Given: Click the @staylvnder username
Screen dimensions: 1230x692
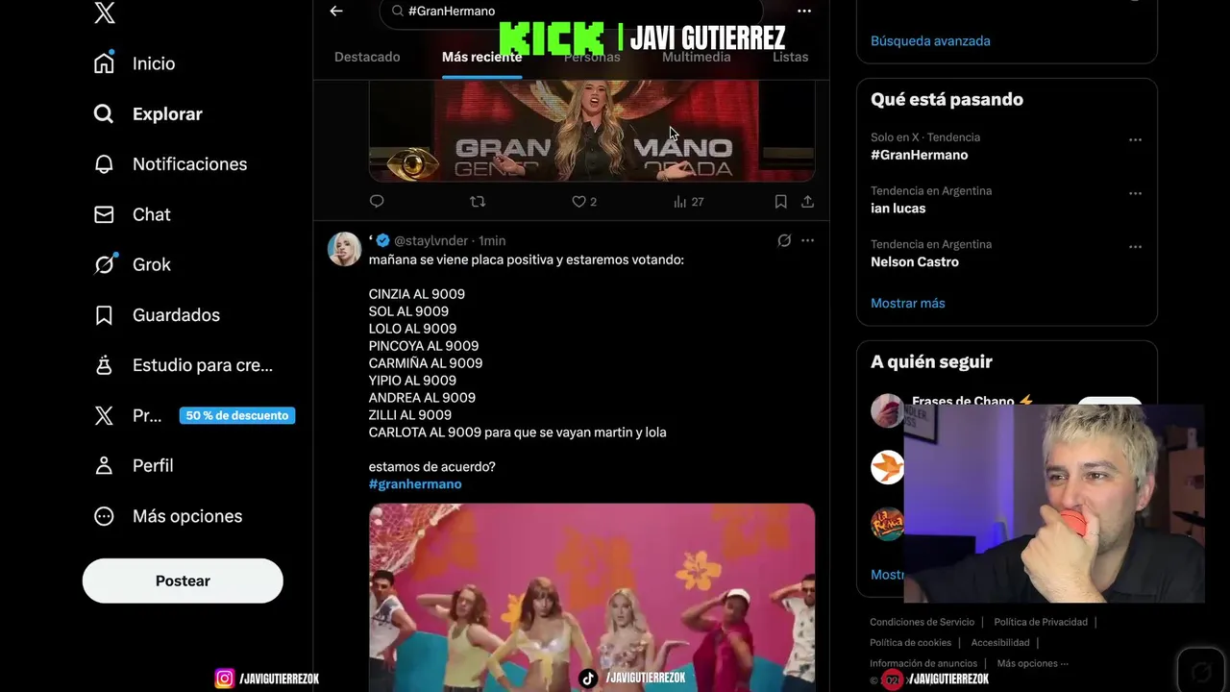Looking at the screenshot, I should point(430,240).
